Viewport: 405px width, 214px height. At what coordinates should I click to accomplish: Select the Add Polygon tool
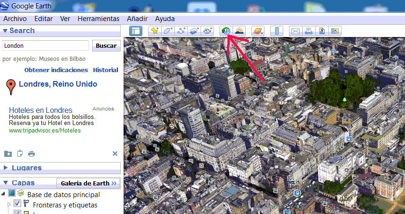(x=168, y=31)
